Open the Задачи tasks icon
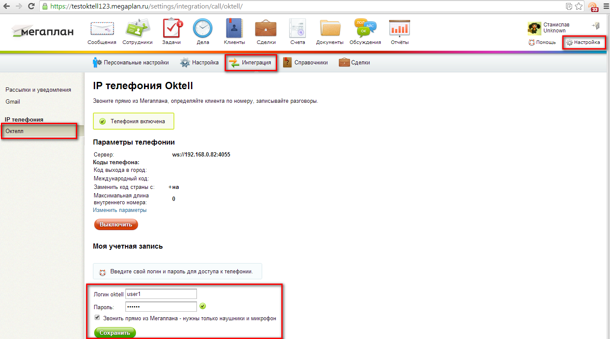Image resolution: width=610 pixels, height=339 pixels. point(171,29)
